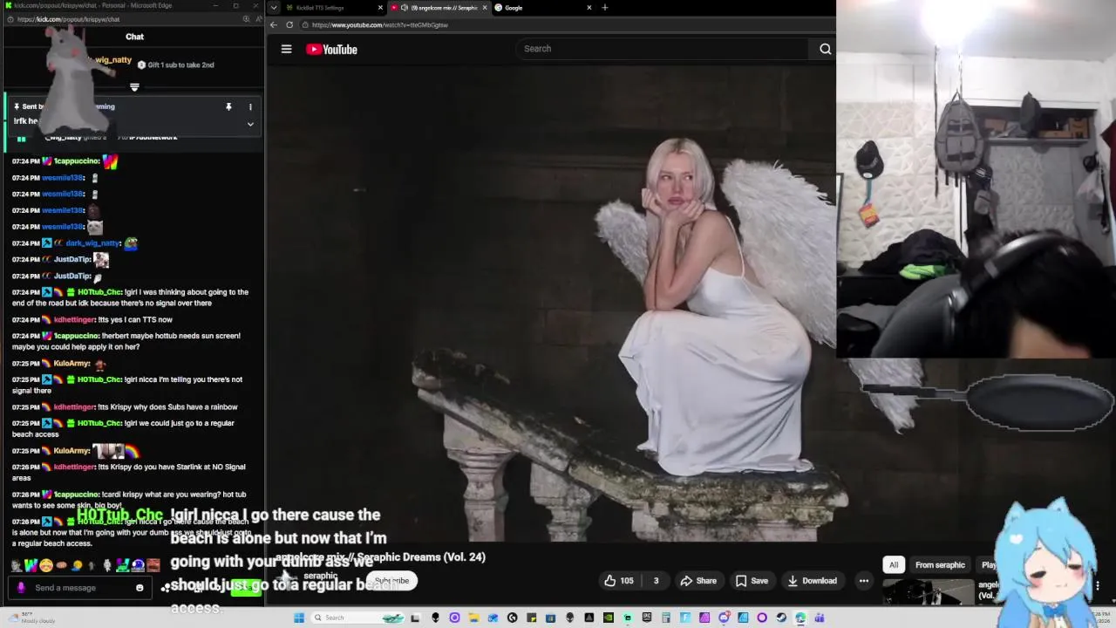Go back in the YouTube browser window
The height and width of the screenshot is (628, 1116).
(274, 24)
